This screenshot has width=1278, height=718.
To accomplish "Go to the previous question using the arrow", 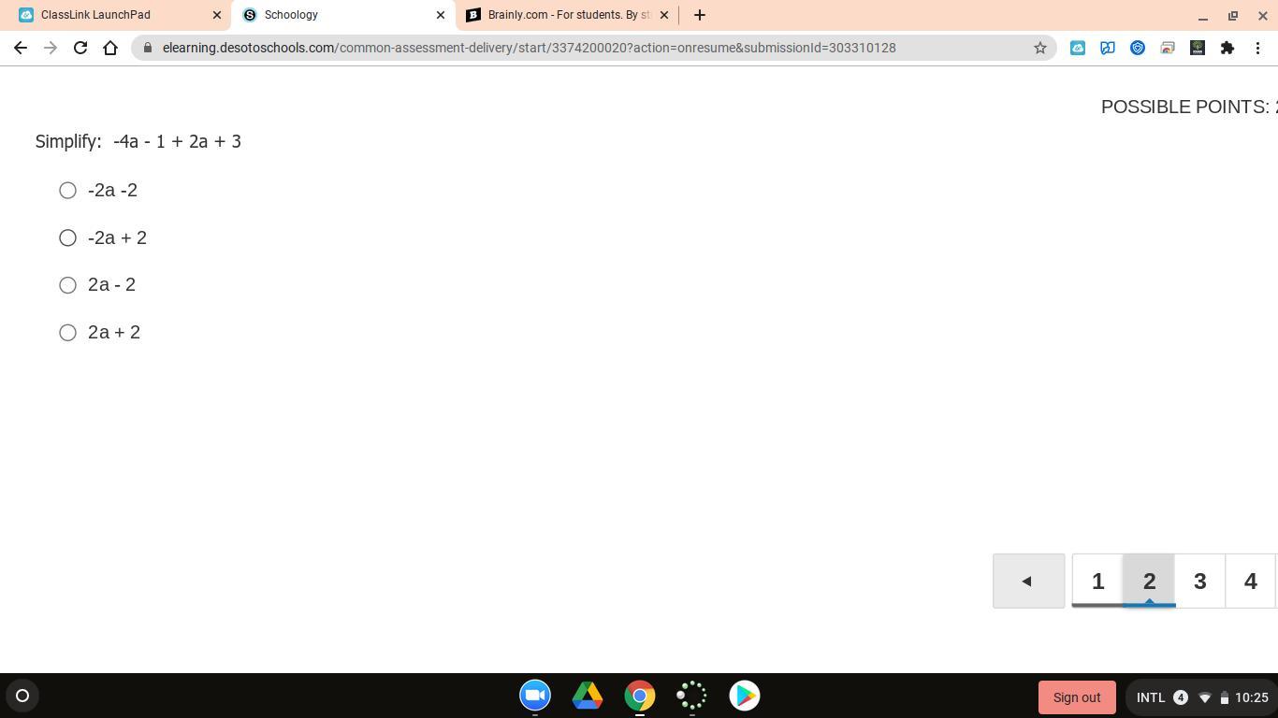I will [x=1028, y=581].
